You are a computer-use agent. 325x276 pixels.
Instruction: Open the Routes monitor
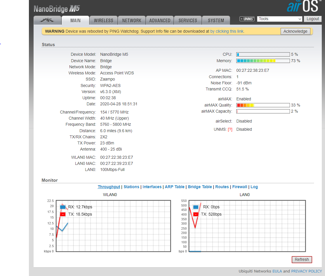click(x=222, y=187)
